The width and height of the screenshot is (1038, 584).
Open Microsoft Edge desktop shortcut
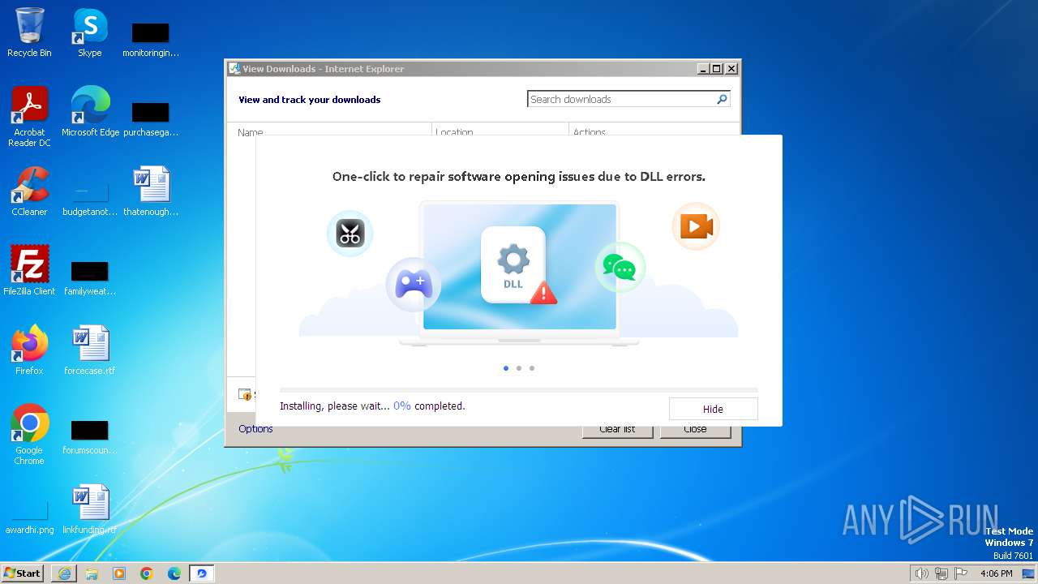pos(90,112)
